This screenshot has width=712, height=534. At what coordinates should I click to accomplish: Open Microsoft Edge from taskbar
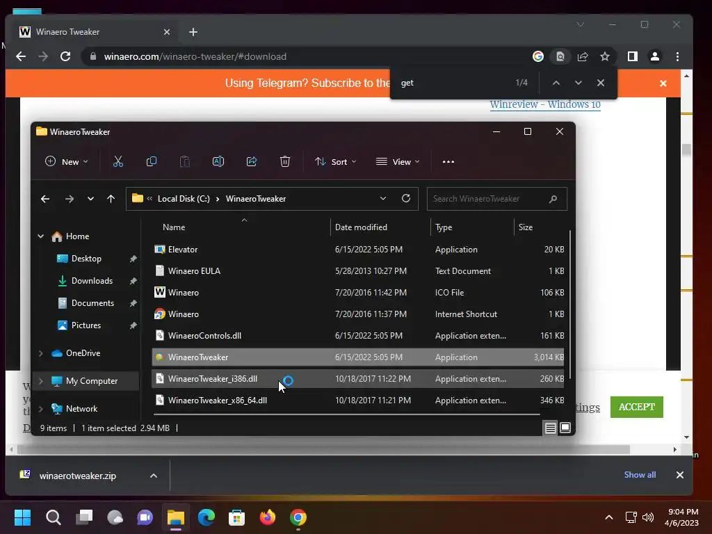(206, 517)
